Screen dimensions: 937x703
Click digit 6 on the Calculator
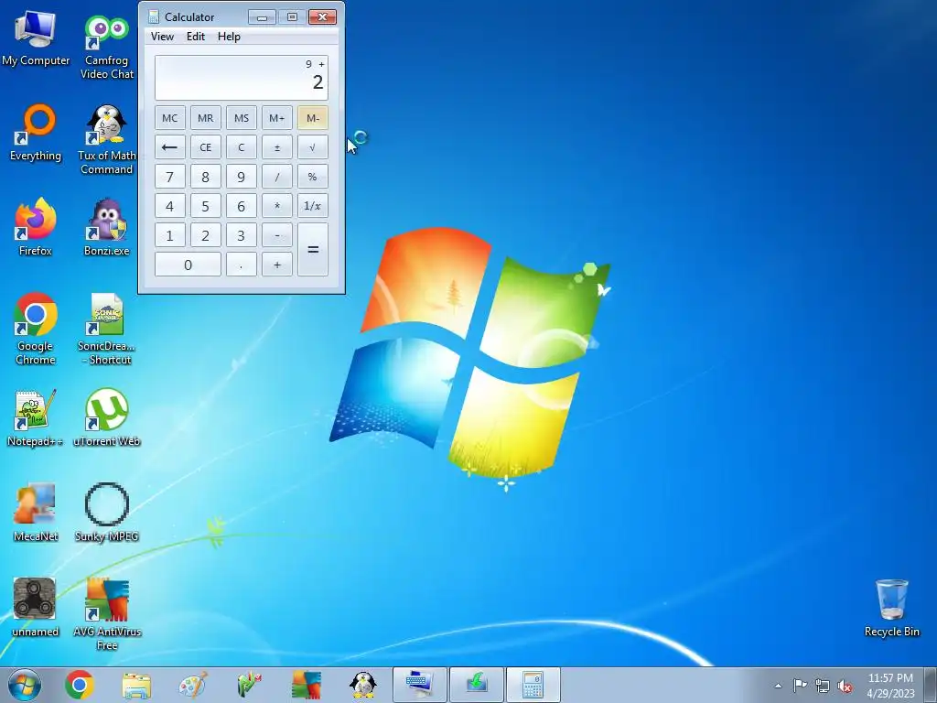[x=242, y=206]
